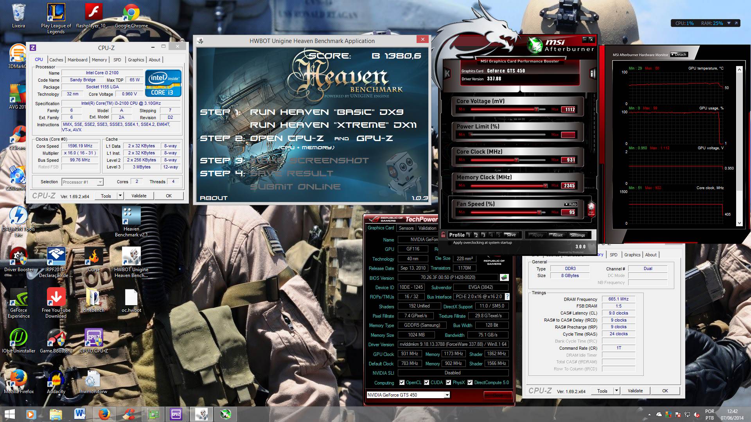Click GPU-Z bus interface question mark
751x422 pixels.
pos(507,297)
